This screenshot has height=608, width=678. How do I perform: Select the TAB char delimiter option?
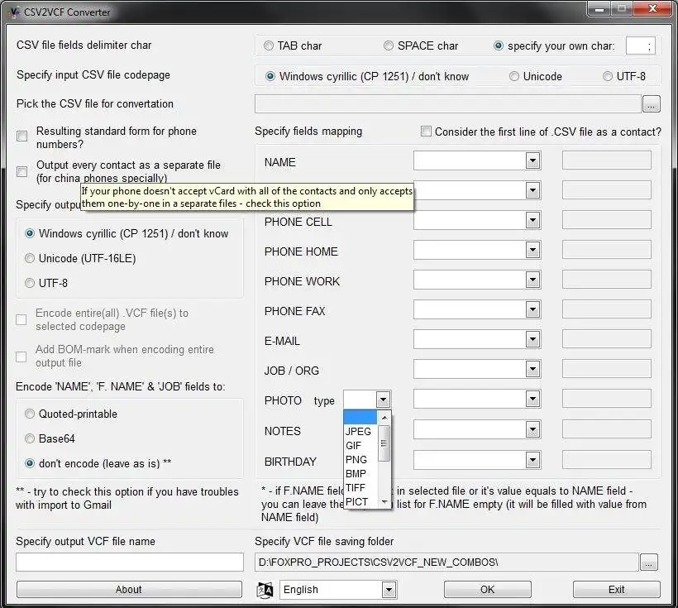pyautogui.click(x=269, y=45)
